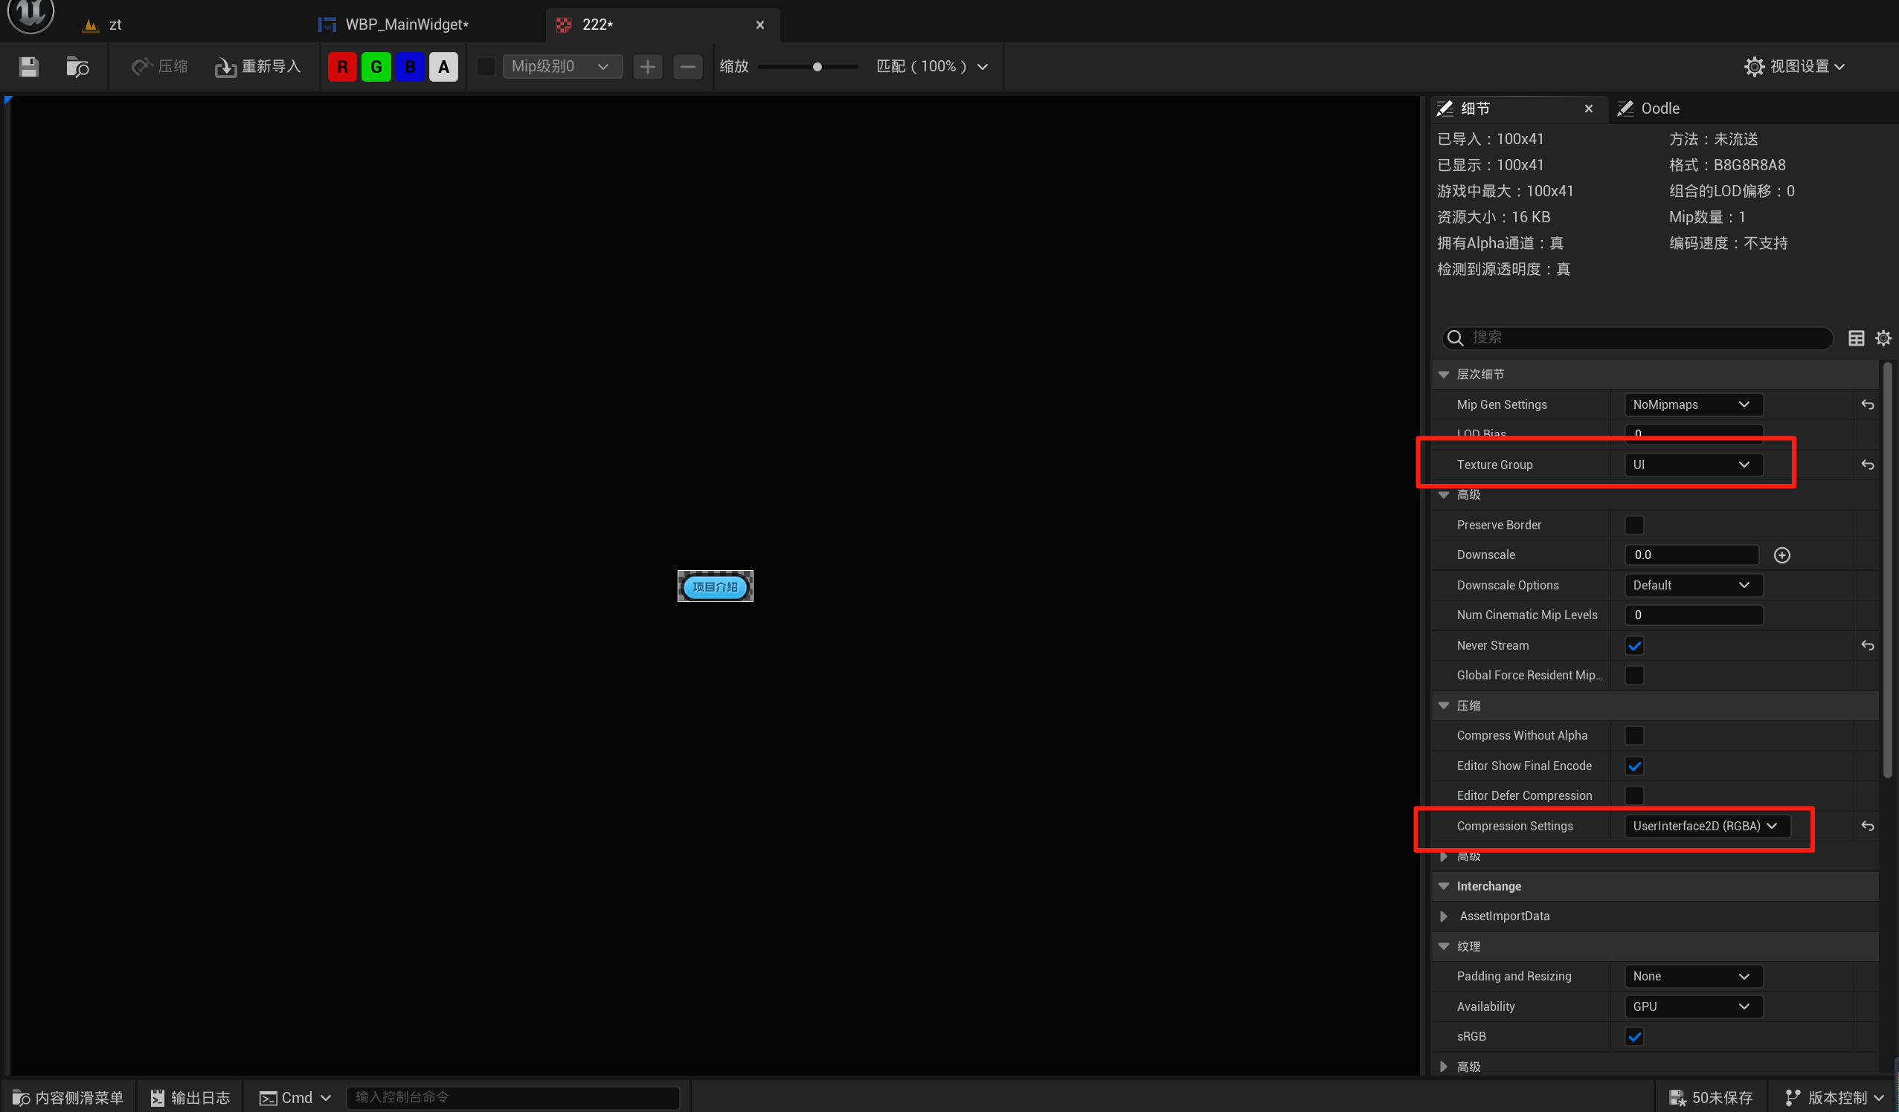Open the 视图设置 view settings menu

coord(1796,66)
